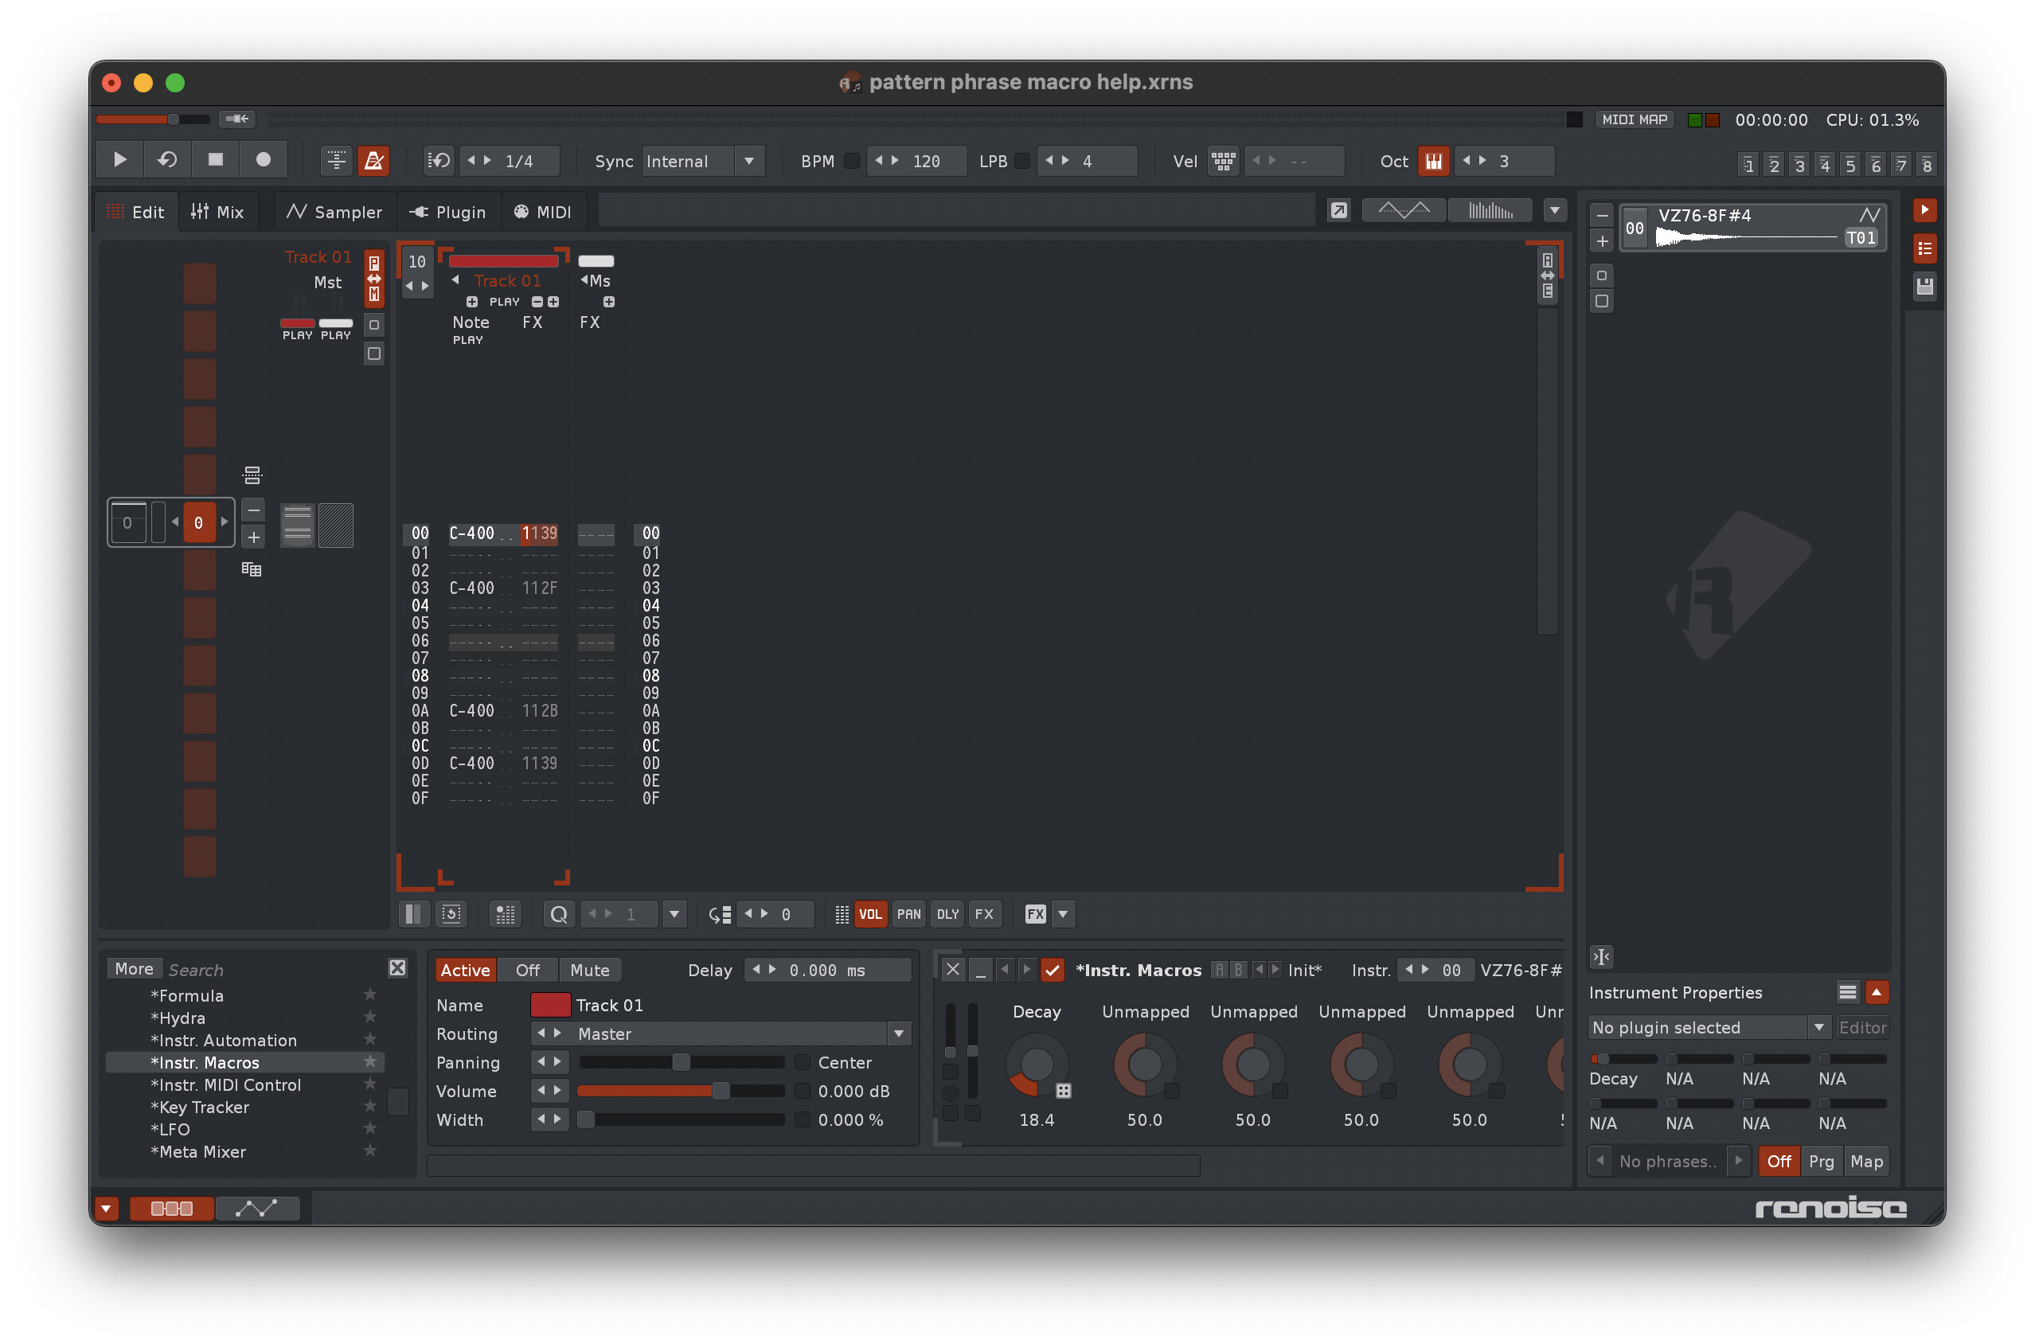Adjust the track Volume slider
This screenshot has height=1344, width=2035.
coord(682,1091)
